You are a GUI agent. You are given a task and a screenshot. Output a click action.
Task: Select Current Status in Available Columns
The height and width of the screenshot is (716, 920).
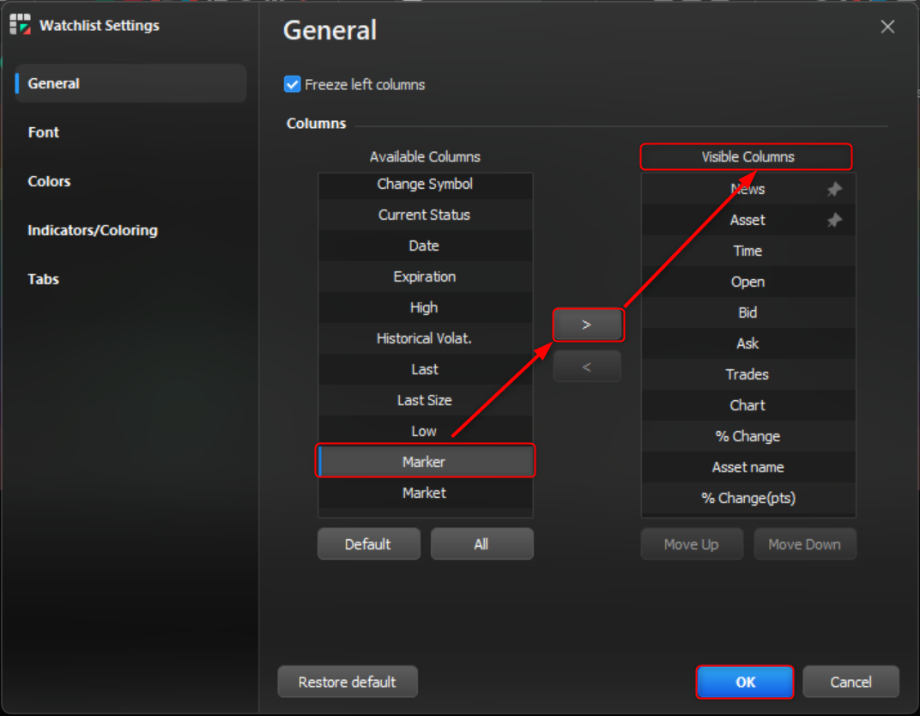tap(425, 215)
